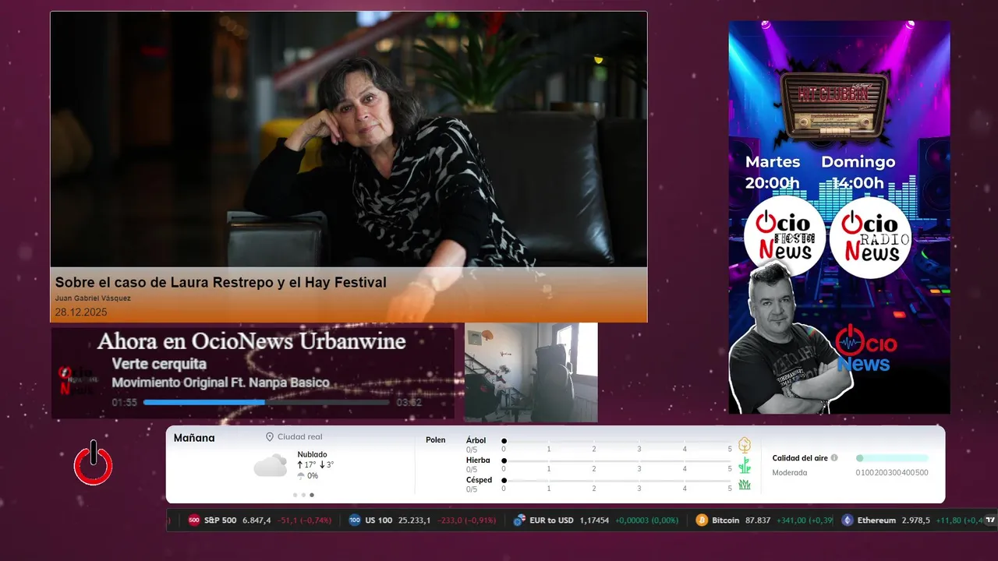The width and height of the screenshot is (998, 561).
Task: Click the author name Juan Gabriel Vásquez
Action: pos(93,298)
